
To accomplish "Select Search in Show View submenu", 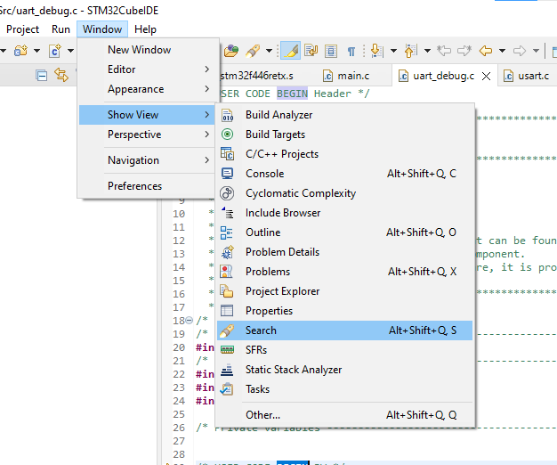I will coord(261,330).
